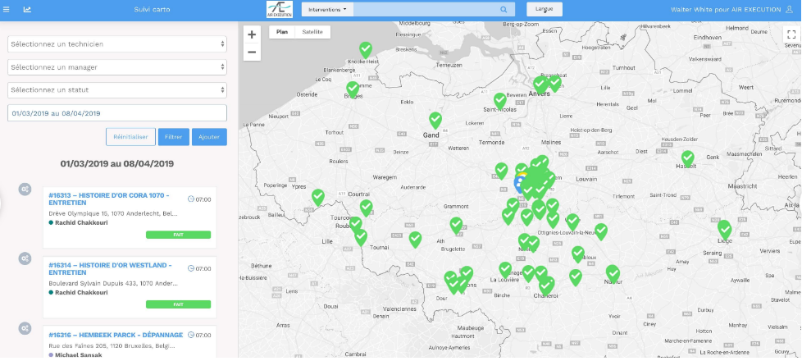Screen dimensions: 802x361
Task: Zoom in on the map
Action: tap(252, 34)
